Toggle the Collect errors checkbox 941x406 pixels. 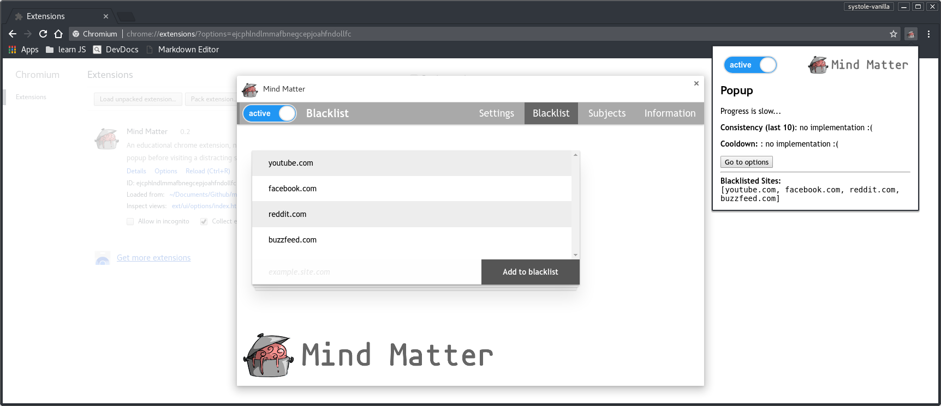pyautogui.click(x=204, y=221)
